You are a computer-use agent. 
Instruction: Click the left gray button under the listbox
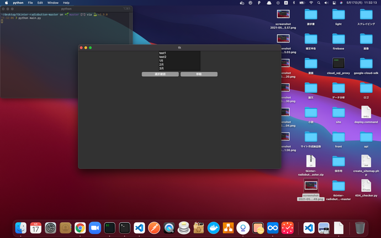point(160,74)
